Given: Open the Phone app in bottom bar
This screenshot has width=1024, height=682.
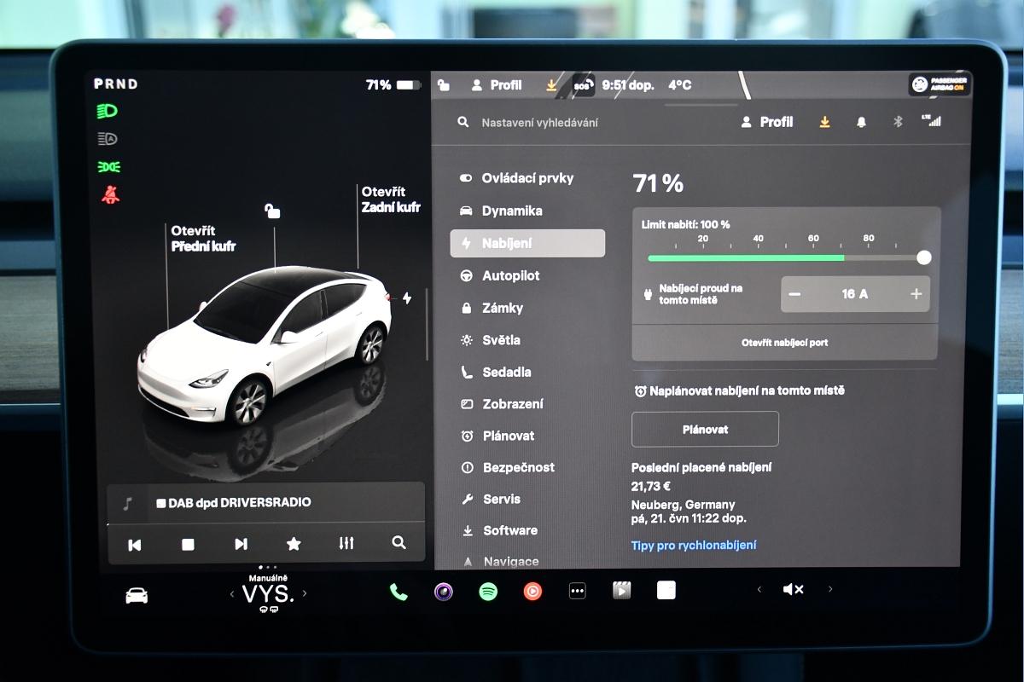Looking at the screenshot, I should click(x=399, y=592).
